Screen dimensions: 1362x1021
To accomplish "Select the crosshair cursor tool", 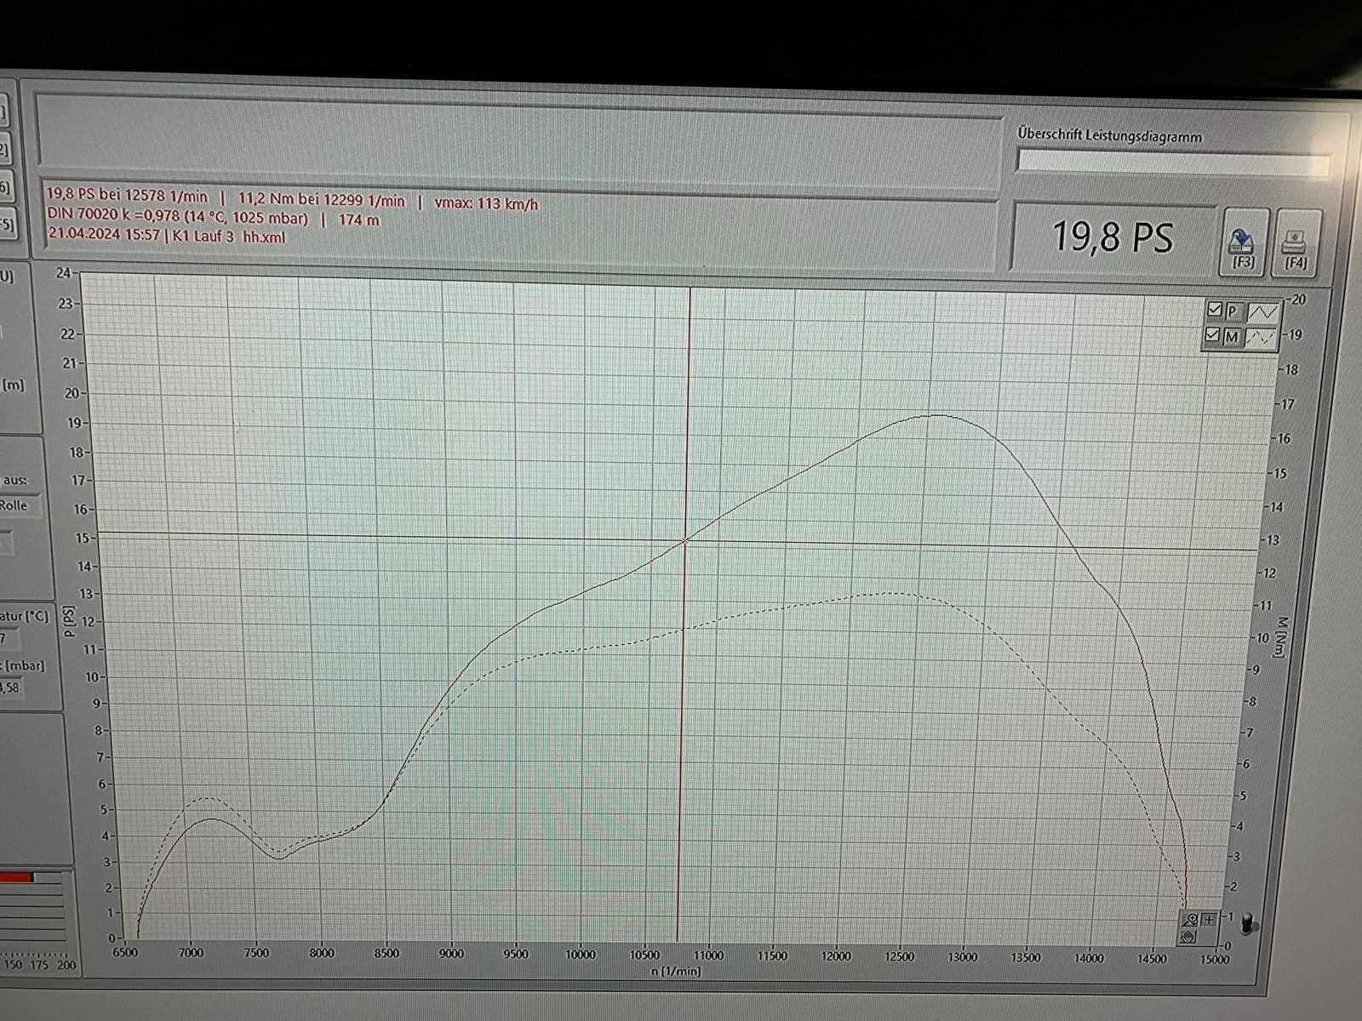I will [1210, 919].
